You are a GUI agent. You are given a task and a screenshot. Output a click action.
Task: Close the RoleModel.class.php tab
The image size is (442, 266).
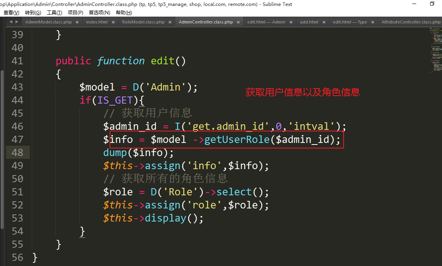pos(169,22)
